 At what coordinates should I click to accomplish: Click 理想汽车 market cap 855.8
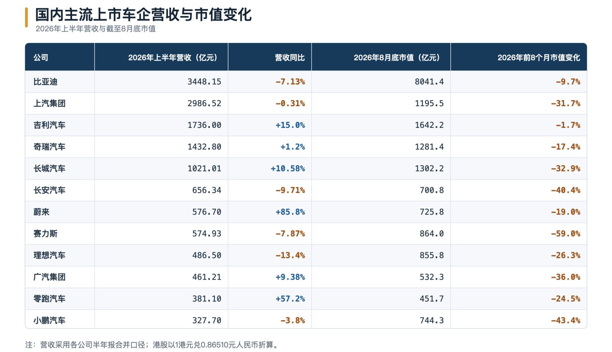coord(432,255)
